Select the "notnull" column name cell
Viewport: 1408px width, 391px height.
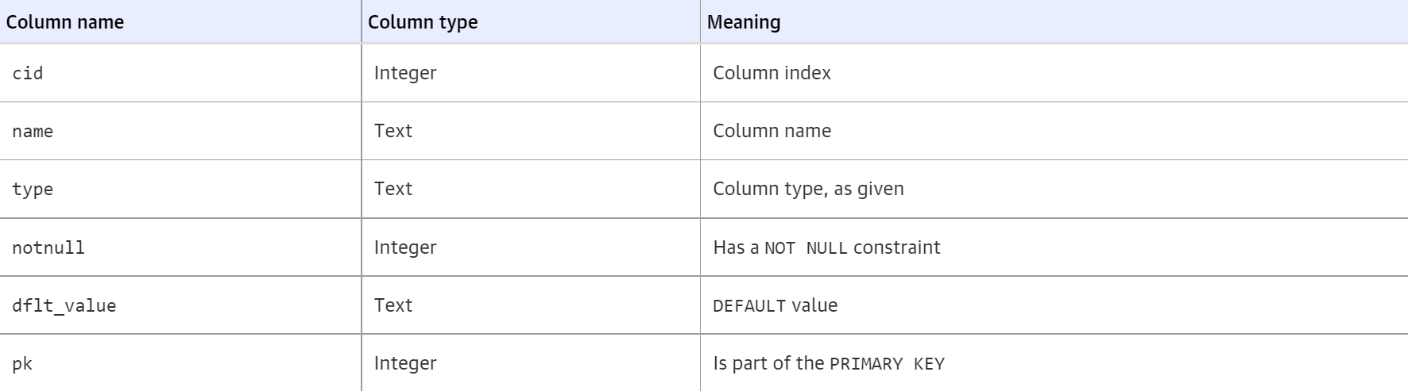pyautogui.click(x=180, y=247)
